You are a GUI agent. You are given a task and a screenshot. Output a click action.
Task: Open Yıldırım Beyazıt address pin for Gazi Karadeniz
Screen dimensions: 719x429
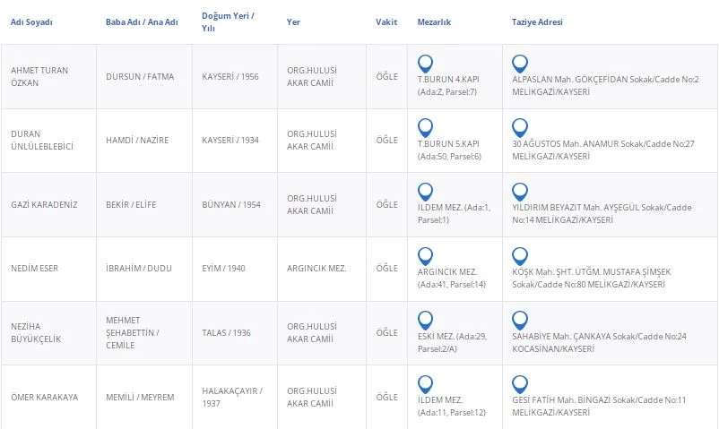point(519,192)
